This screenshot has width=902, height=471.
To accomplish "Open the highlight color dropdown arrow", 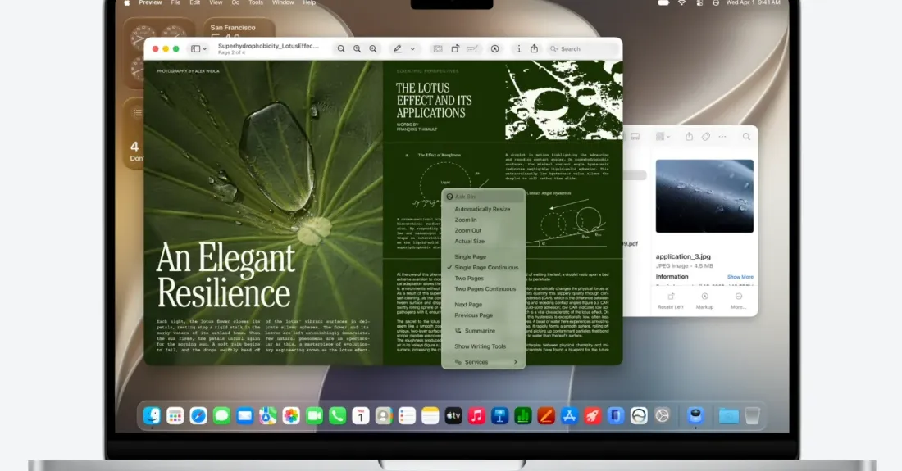I will tap(412, 49).
